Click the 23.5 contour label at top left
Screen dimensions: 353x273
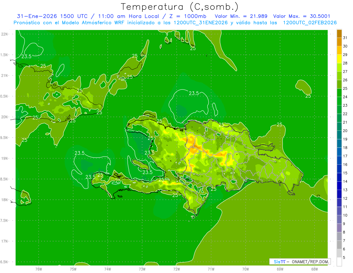pos(26,56)
